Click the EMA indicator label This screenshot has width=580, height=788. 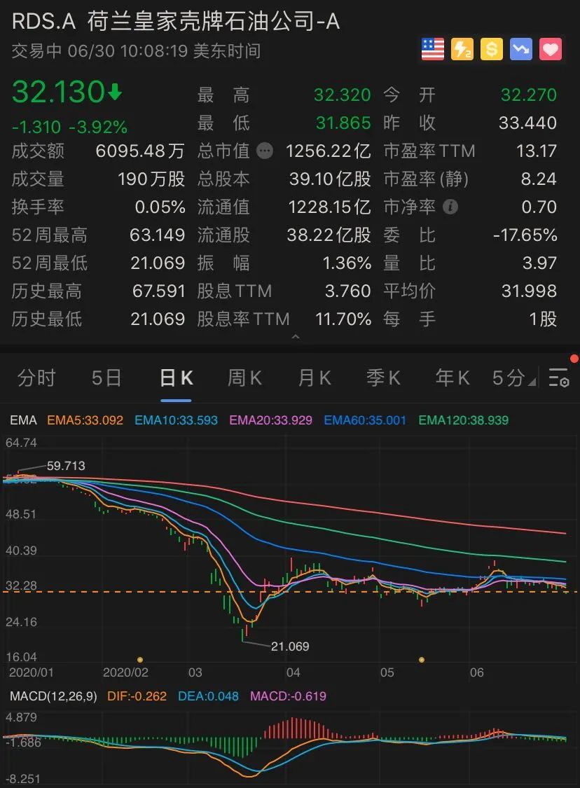coord(23,420)
